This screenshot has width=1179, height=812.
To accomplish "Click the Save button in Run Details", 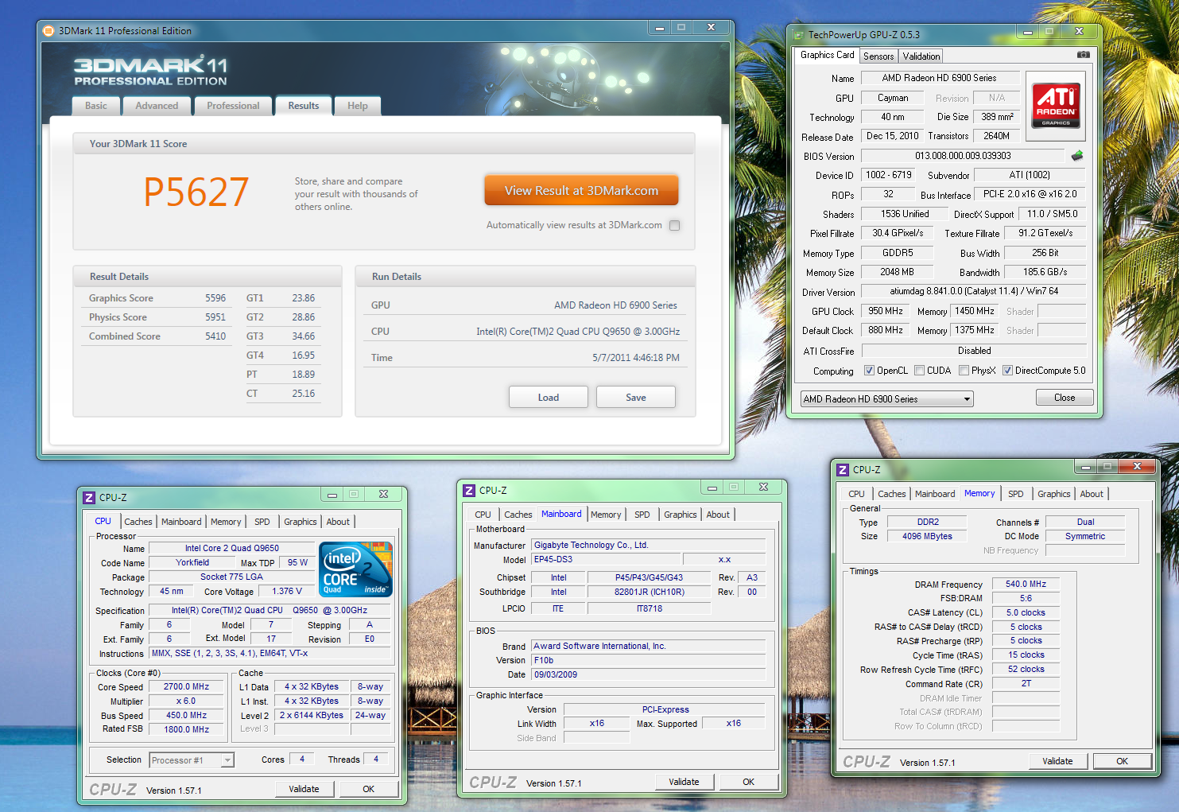I will pos(636,397).
